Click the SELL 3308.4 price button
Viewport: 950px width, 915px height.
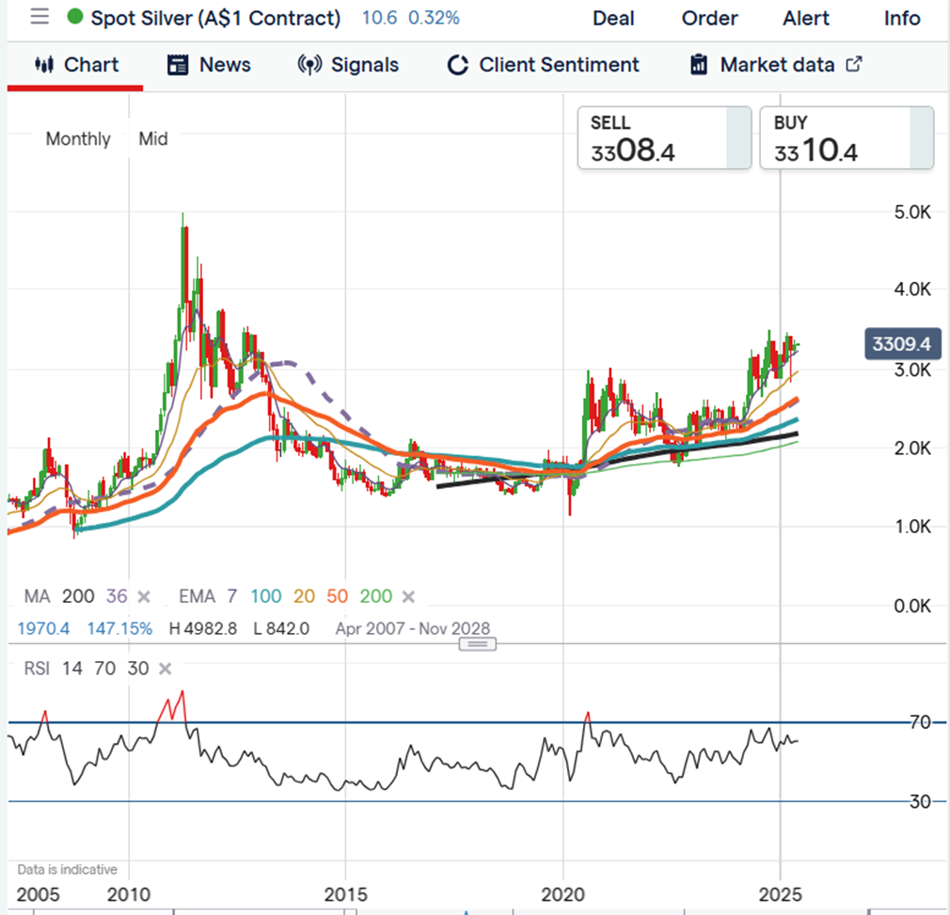click(x=664, y=138)
